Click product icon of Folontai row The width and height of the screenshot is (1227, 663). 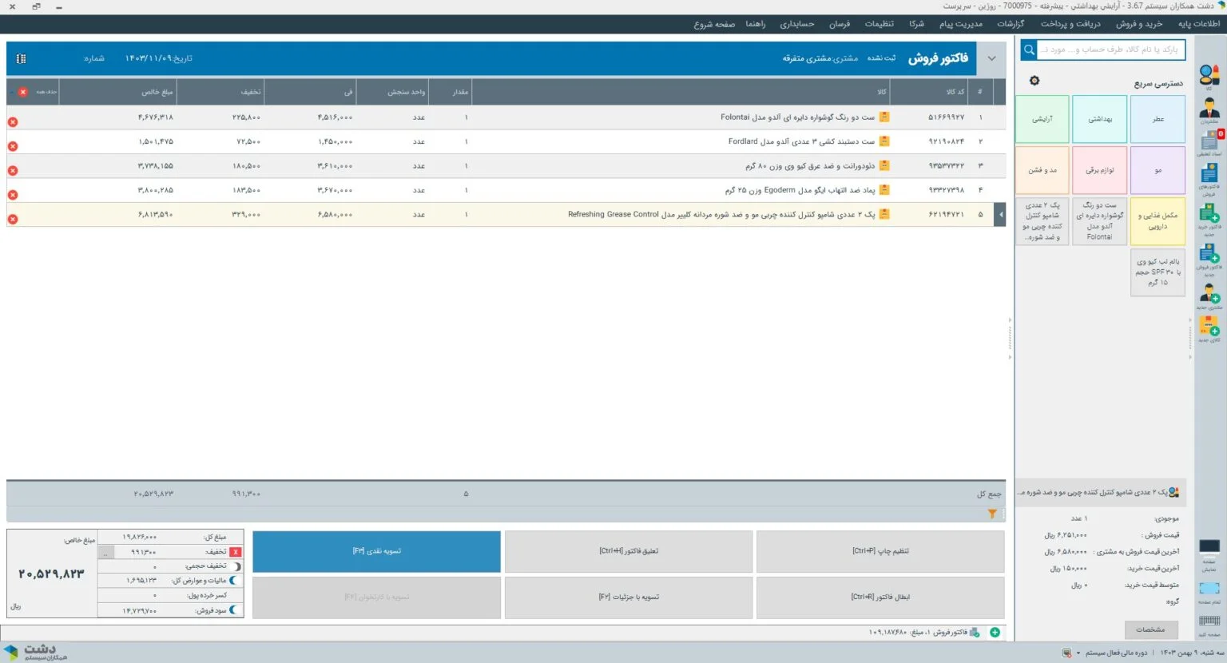[884, 117]
